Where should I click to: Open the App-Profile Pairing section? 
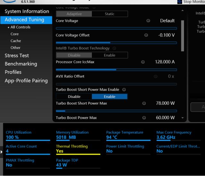26,81
